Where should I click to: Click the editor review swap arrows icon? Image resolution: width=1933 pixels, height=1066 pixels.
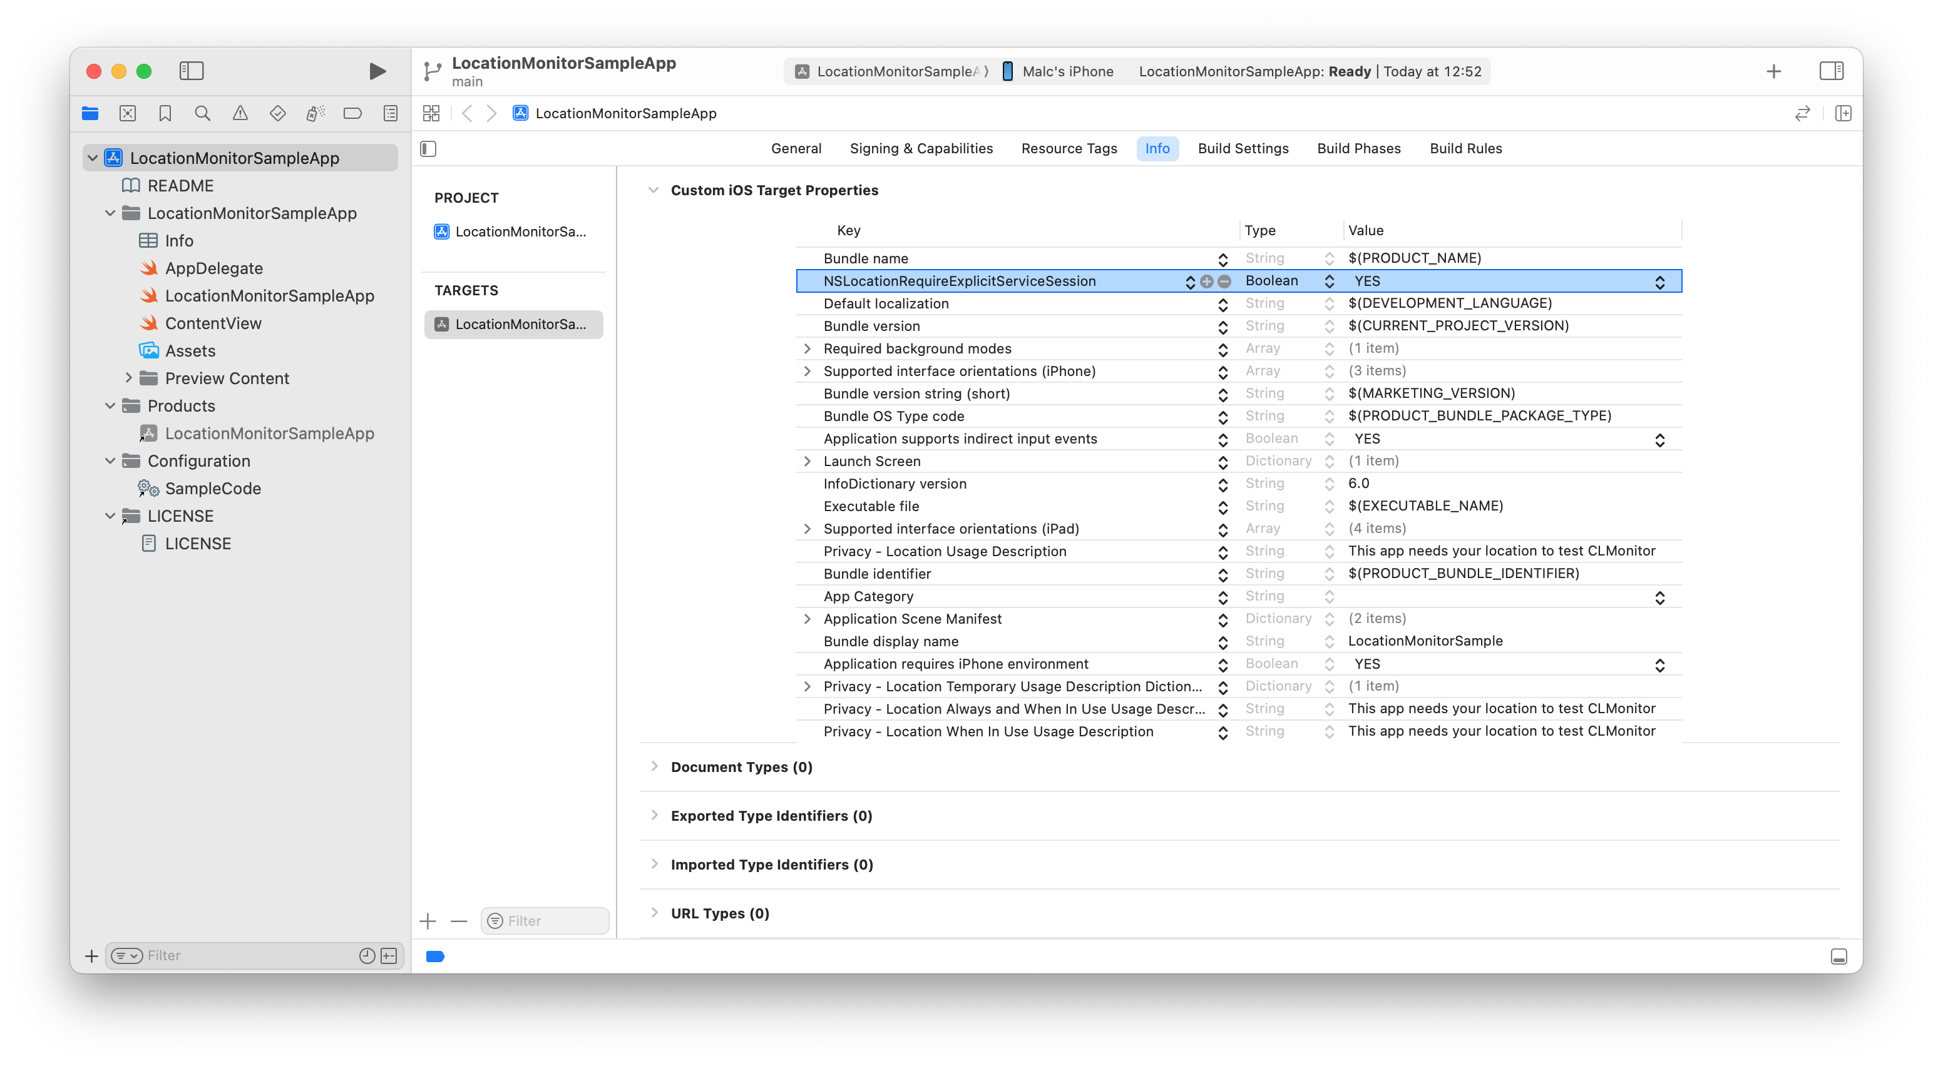pos(1802,113)
